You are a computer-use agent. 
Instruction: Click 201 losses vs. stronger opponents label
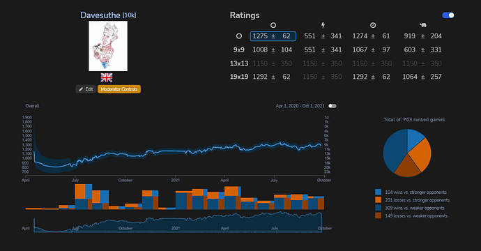pyautogui.click(x=417, y=200)
